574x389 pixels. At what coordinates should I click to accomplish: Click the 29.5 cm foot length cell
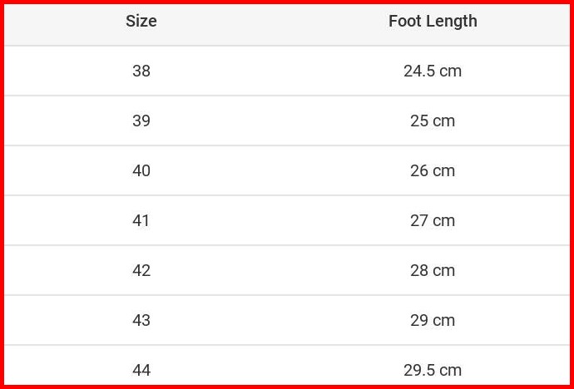click(433, 370)
